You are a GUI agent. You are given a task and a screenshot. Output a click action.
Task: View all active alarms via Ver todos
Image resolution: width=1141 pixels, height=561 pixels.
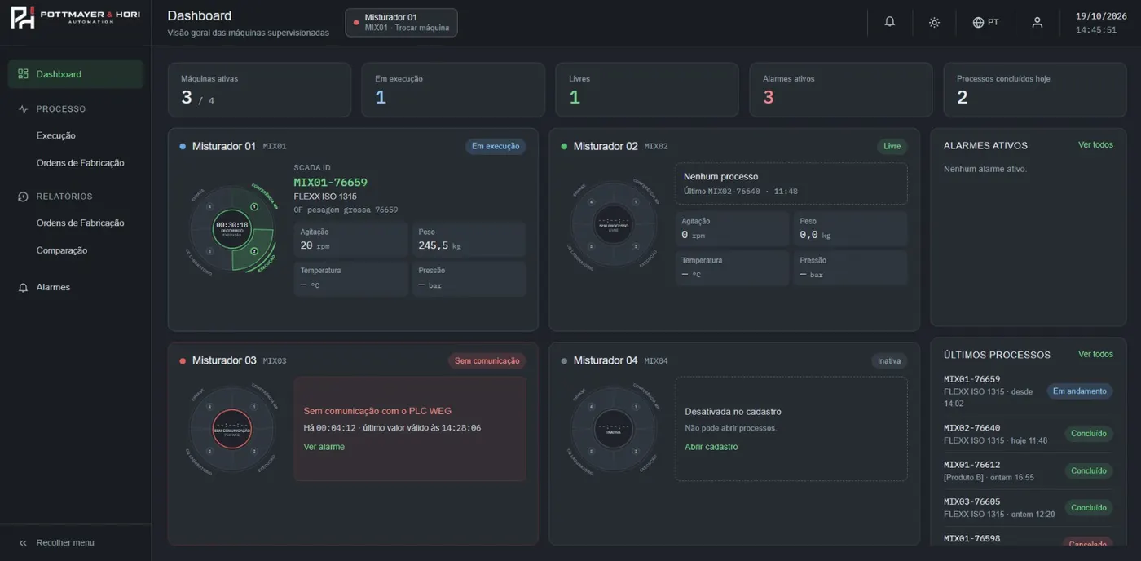tap(1095, 145)
